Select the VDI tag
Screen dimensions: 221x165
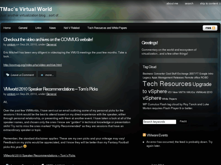pyautogui.click(x=170, y=92)
